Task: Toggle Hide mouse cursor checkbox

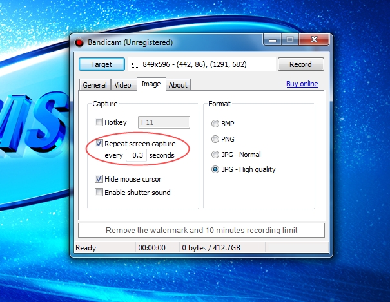Action: pyautogui.click(x=99, y=179)
